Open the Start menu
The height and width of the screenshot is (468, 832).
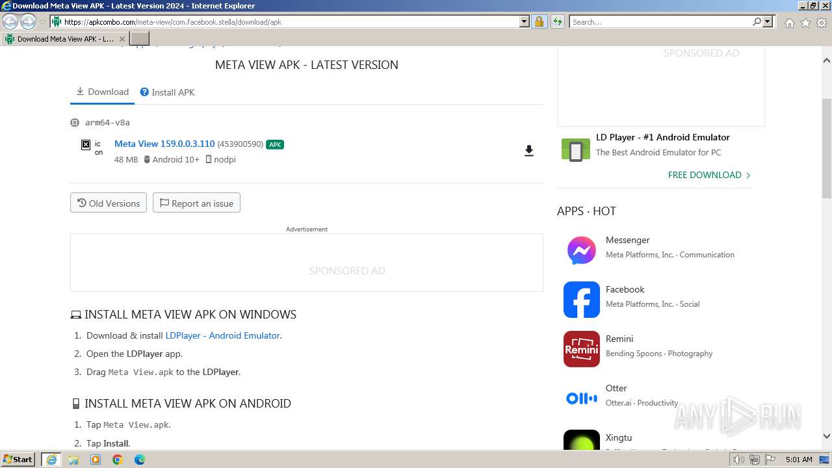coord(18,460)
